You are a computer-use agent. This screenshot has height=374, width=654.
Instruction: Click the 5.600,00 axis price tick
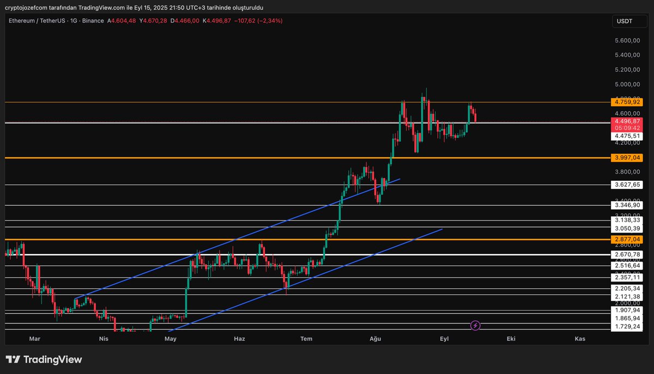(x=627, y=41)
